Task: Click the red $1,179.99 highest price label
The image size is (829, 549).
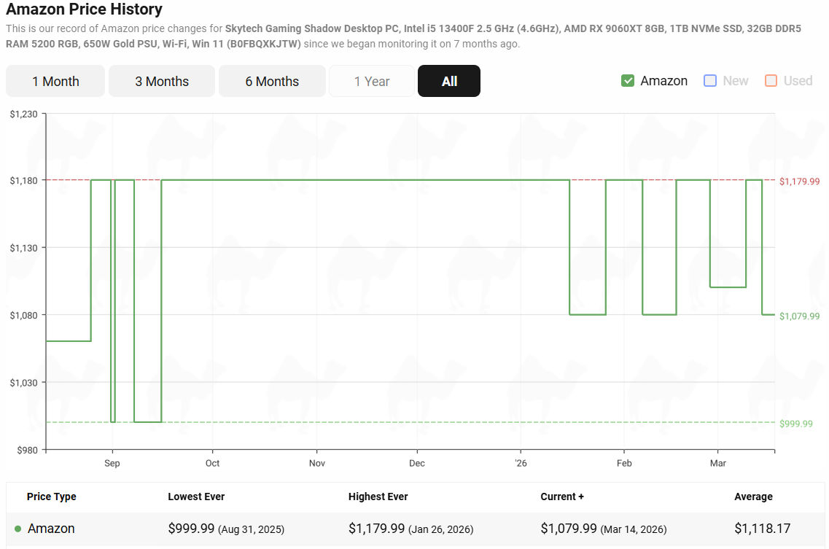Action: pos(799,181)
